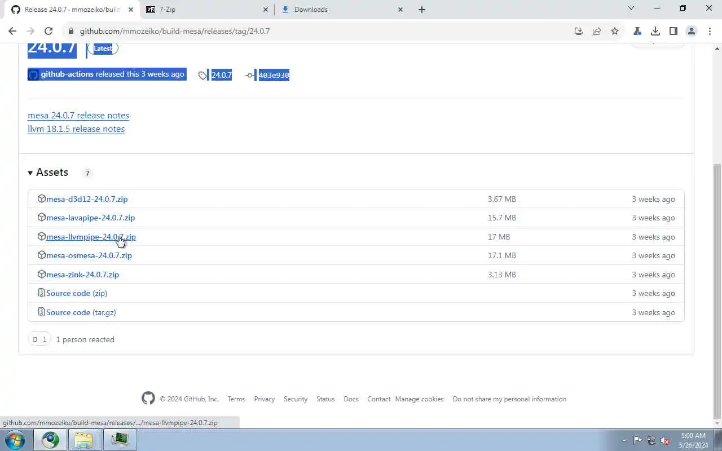722x451 pixels.
Task: Bookmark this page with star icon
Action: coord(615,31)
